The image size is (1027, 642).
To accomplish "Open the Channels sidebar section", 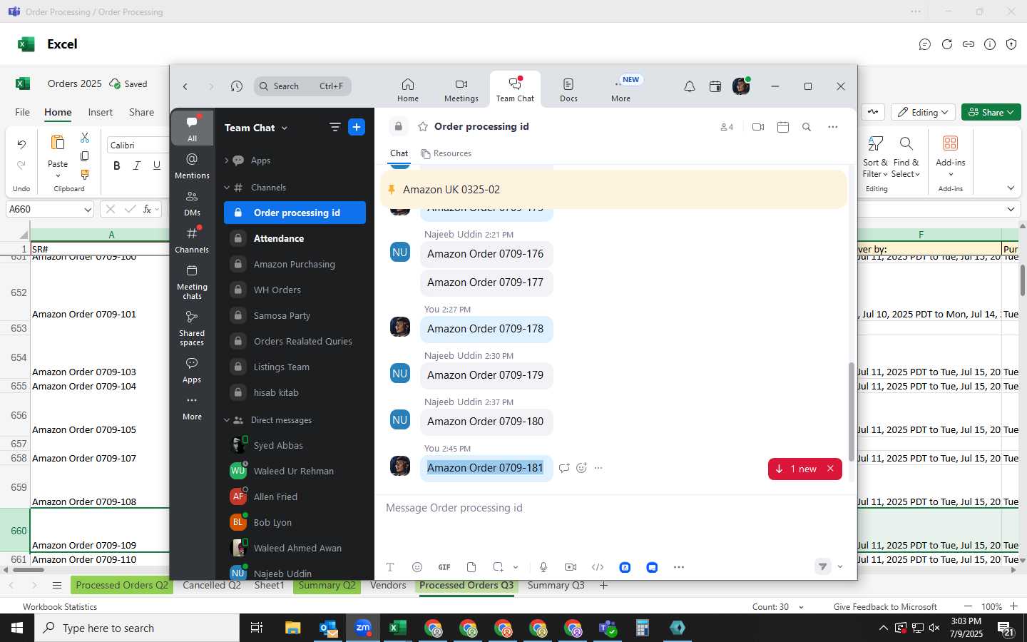I will (x=192, y=240).
